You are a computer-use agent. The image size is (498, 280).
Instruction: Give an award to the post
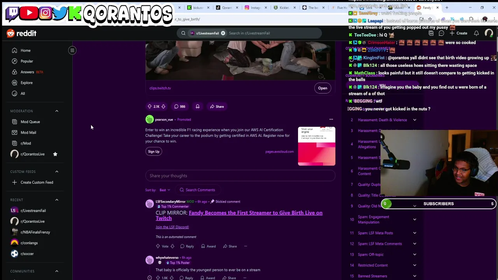(198, 107)
